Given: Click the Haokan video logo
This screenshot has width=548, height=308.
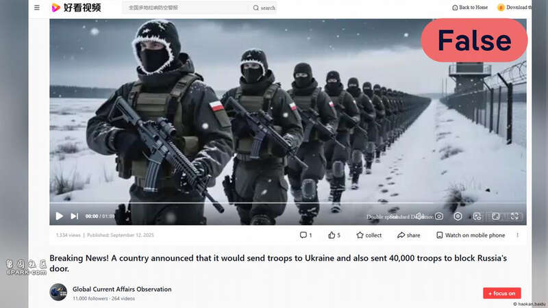Looking at the screenshot, I should point(76,8).
